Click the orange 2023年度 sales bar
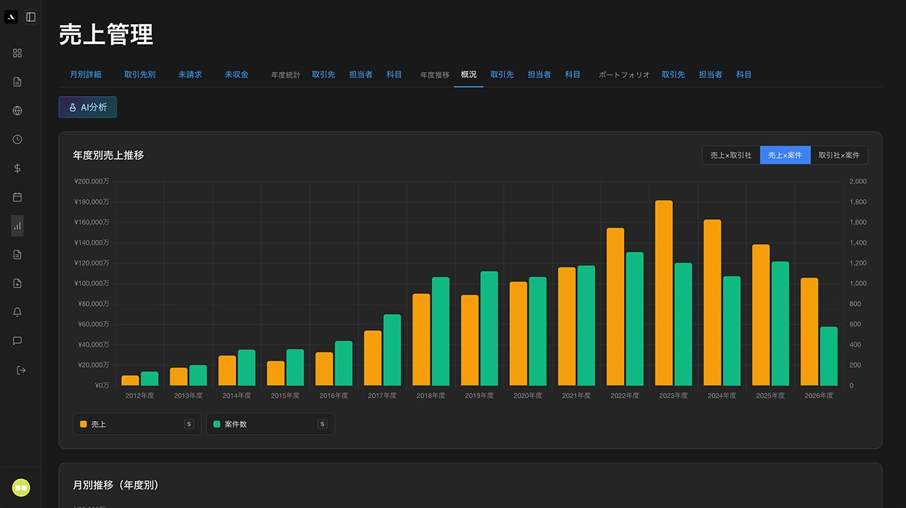The image size is (906, 508). [x=664, y=292]
